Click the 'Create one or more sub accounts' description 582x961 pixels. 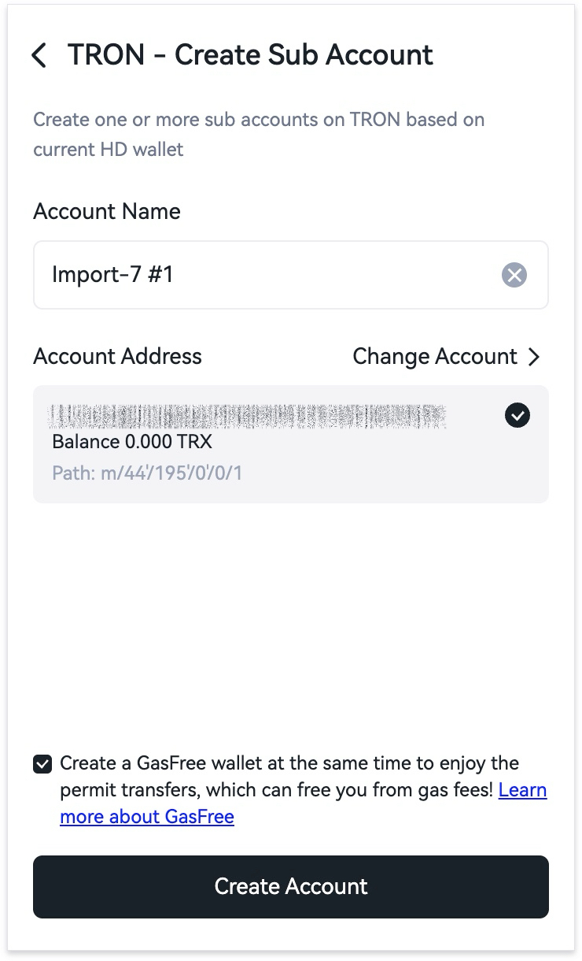point(259,120)
